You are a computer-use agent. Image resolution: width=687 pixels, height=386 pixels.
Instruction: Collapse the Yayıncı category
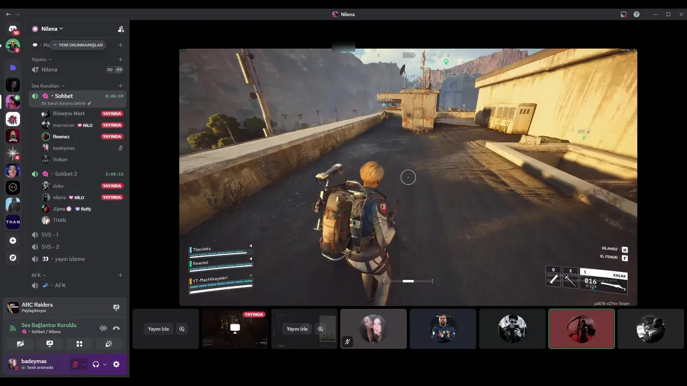[x=41, y=60]
